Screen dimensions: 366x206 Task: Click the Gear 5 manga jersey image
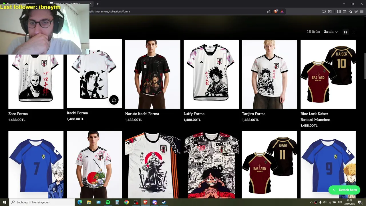coord(211,165)
